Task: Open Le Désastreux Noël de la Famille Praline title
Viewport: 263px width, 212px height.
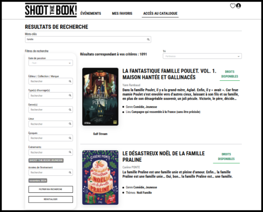Action: [x=163, y=156]
